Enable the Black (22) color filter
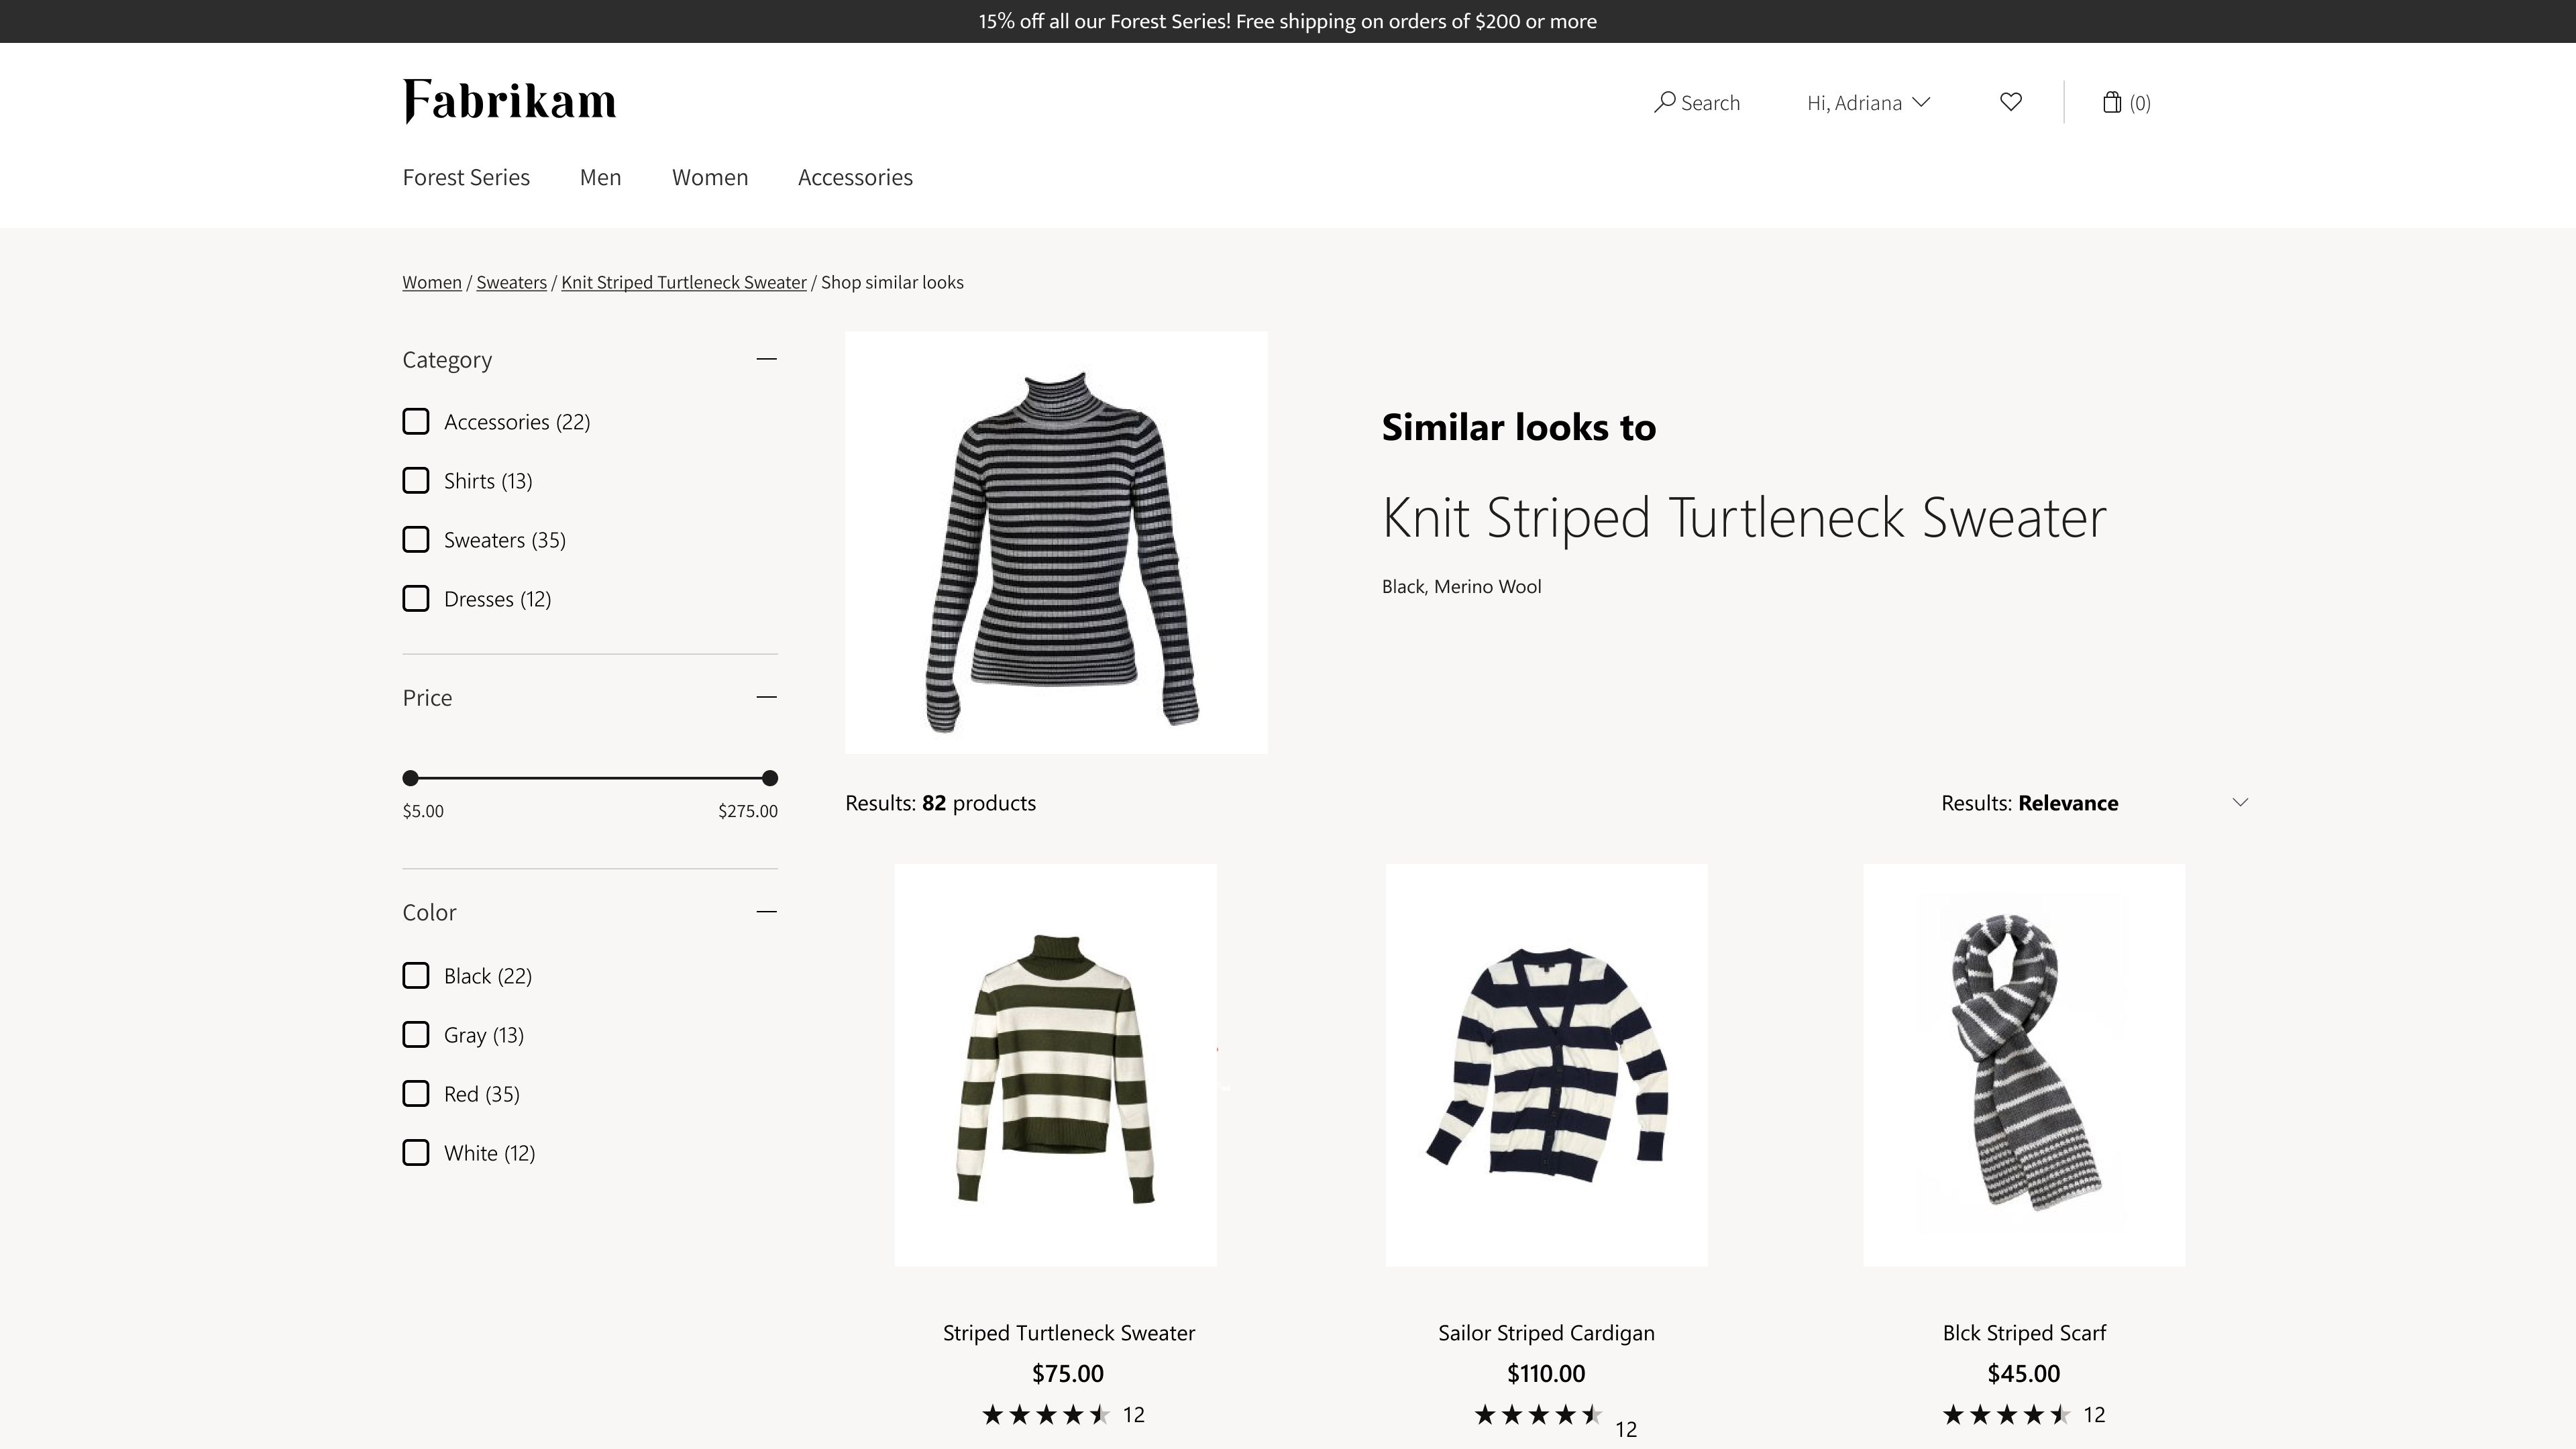This screenshot has height=1449, width=2576. coord(415,975)
